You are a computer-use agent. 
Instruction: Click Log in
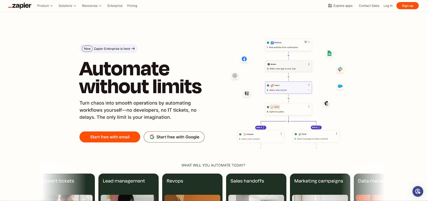(388, 6)
